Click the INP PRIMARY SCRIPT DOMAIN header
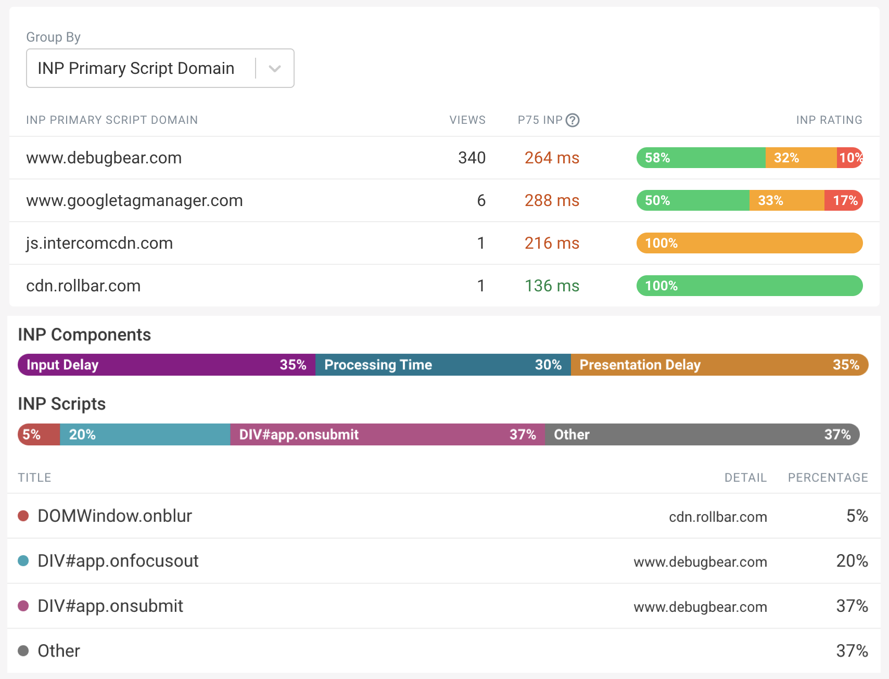 click(x=112, y=120)
